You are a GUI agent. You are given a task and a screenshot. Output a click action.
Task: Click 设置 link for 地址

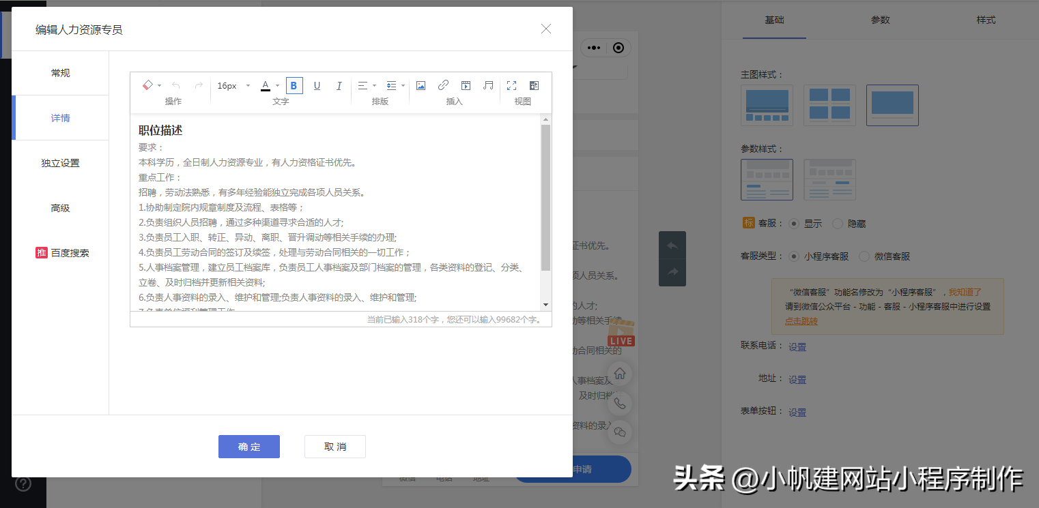click(x=797, y=379)
